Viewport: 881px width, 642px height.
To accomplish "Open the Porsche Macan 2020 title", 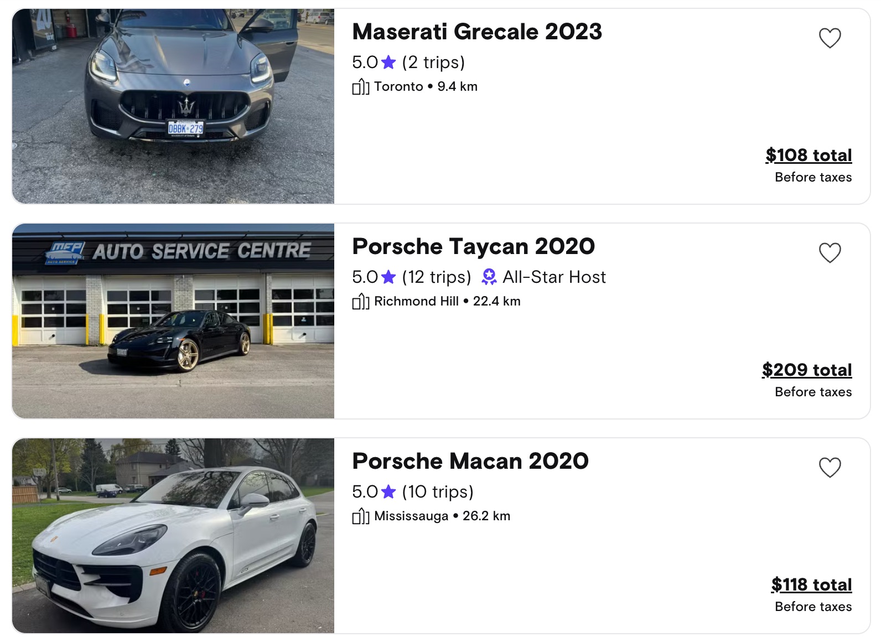I will [470, 460].
